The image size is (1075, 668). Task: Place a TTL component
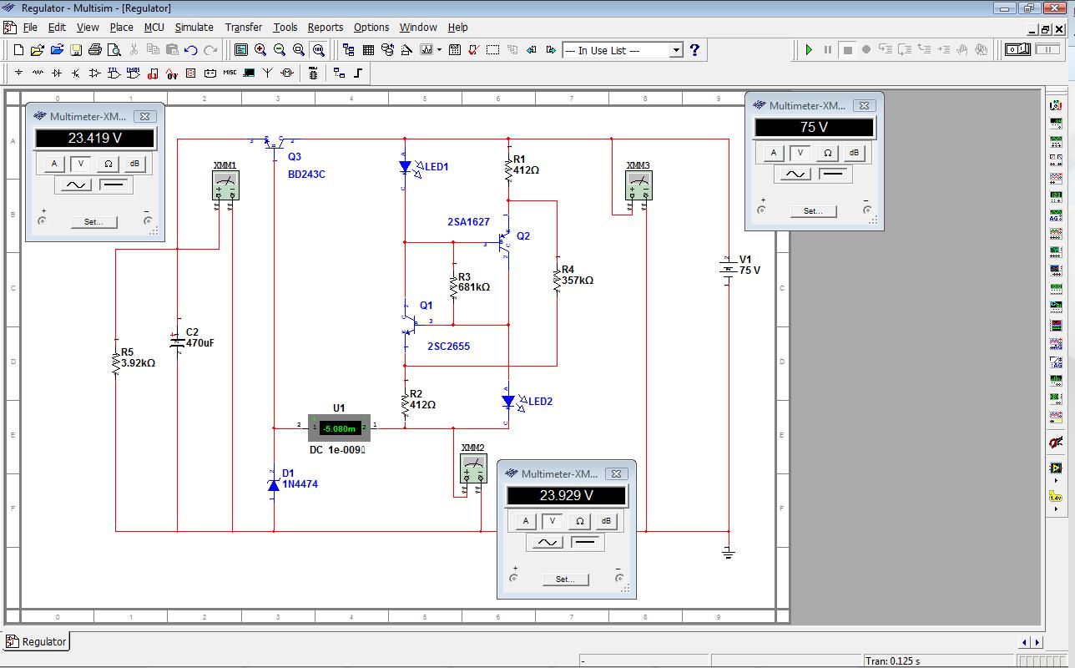point(114,73)
